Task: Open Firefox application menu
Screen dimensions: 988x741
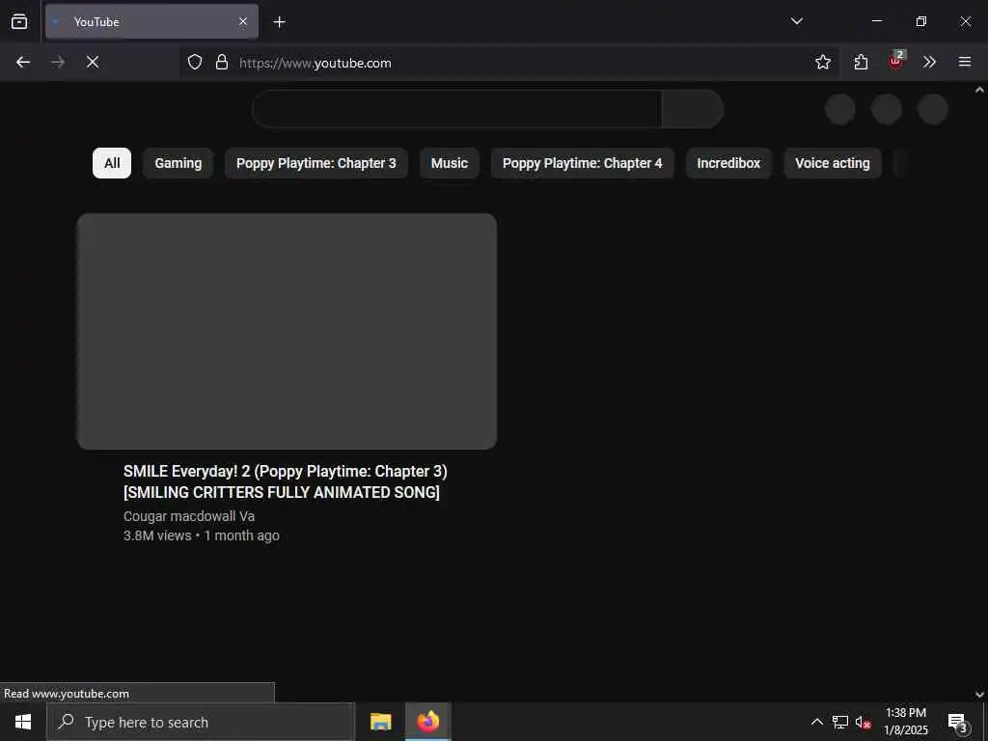Action: click(x=965, y=62)
